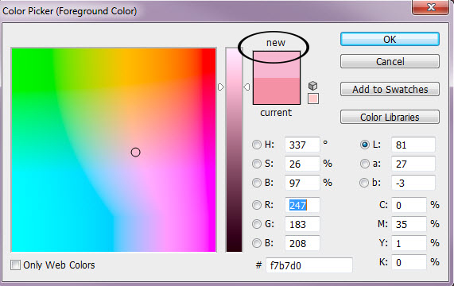Image resolution: width=454 pixels, height=286 pixels.
Task: Click Add to Swatches
Action: [x=390, y=89]
